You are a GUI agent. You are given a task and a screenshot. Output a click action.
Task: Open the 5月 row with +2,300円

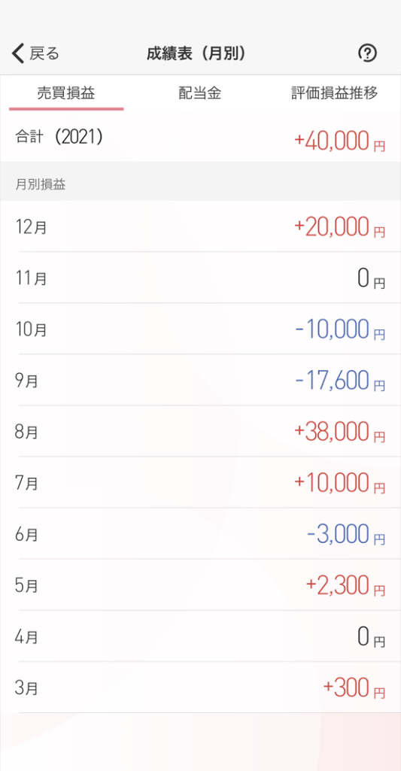click(x=200, y=585)
